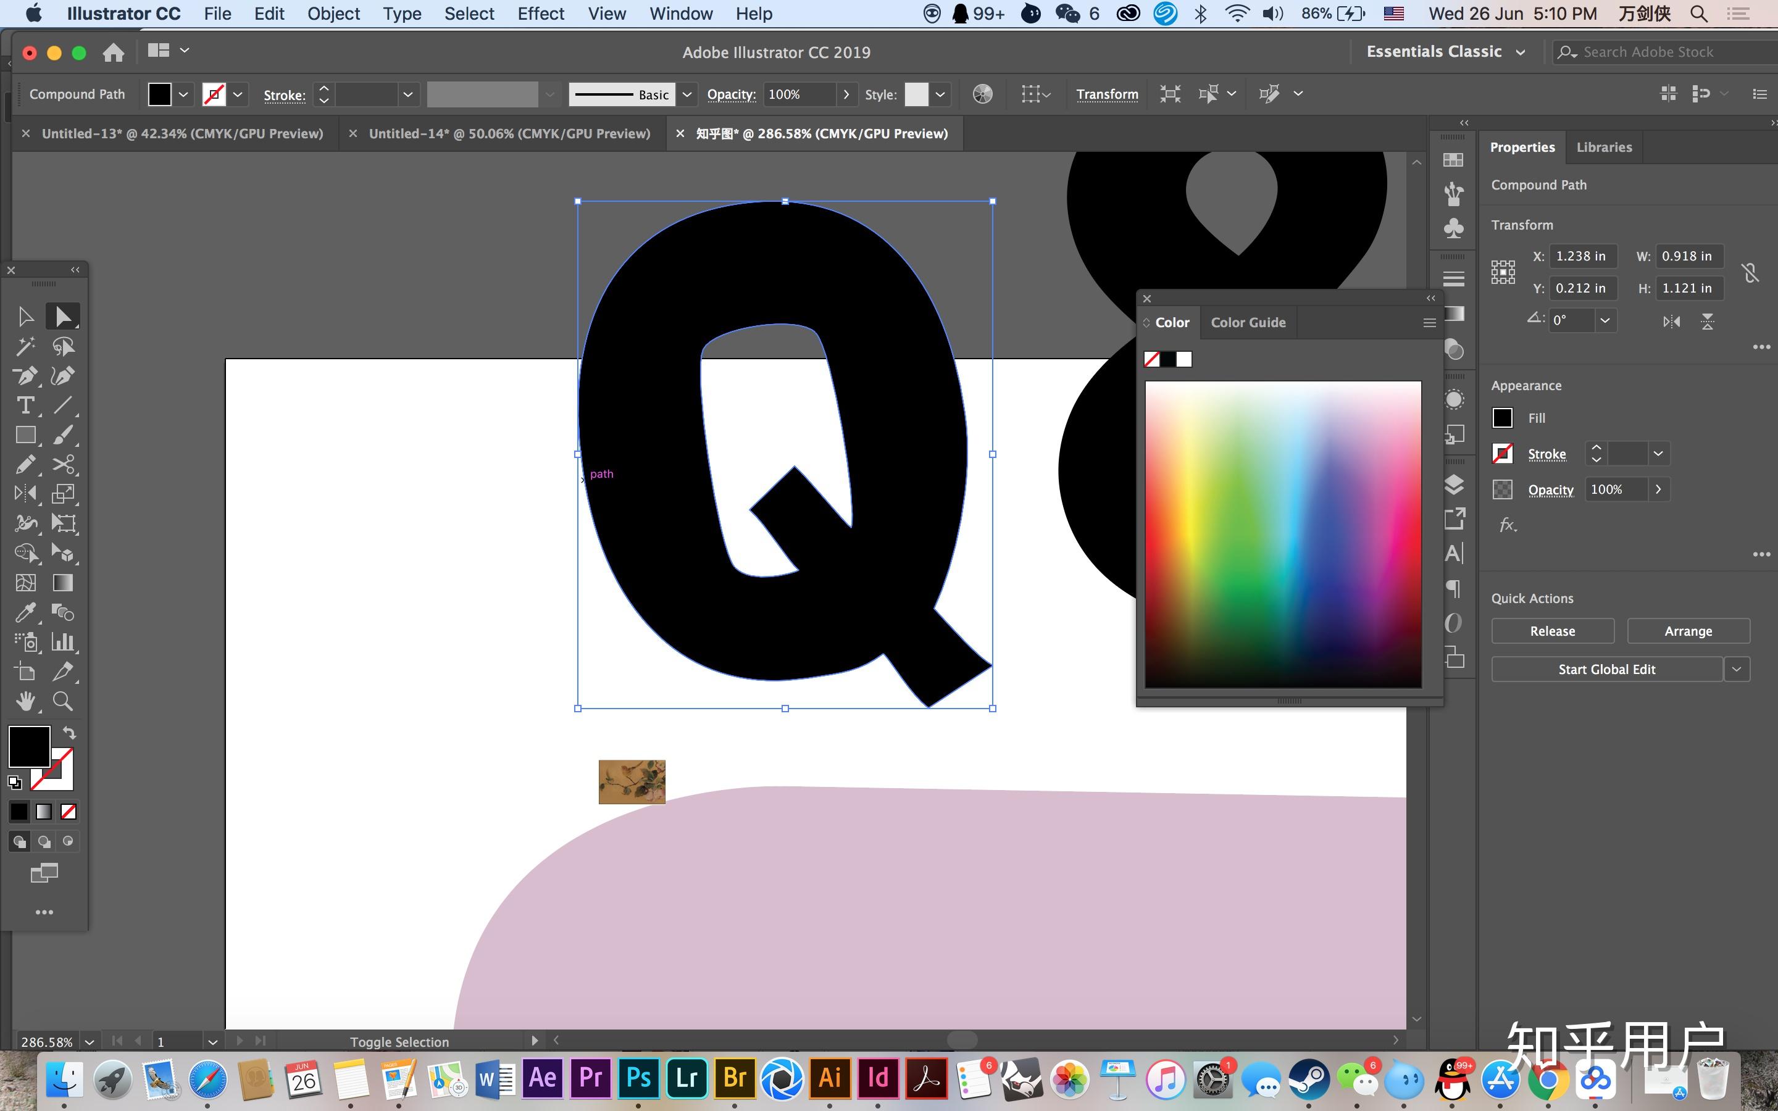Enable Draw Normal mode

(x=19, y=841)
